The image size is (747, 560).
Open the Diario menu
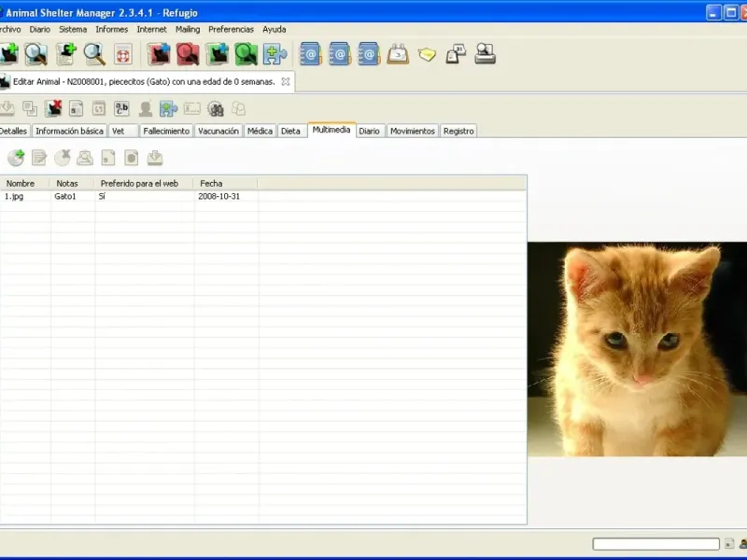(x=39, y=29)
